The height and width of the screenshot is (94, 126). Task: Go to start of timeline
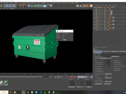pos(50,77)
